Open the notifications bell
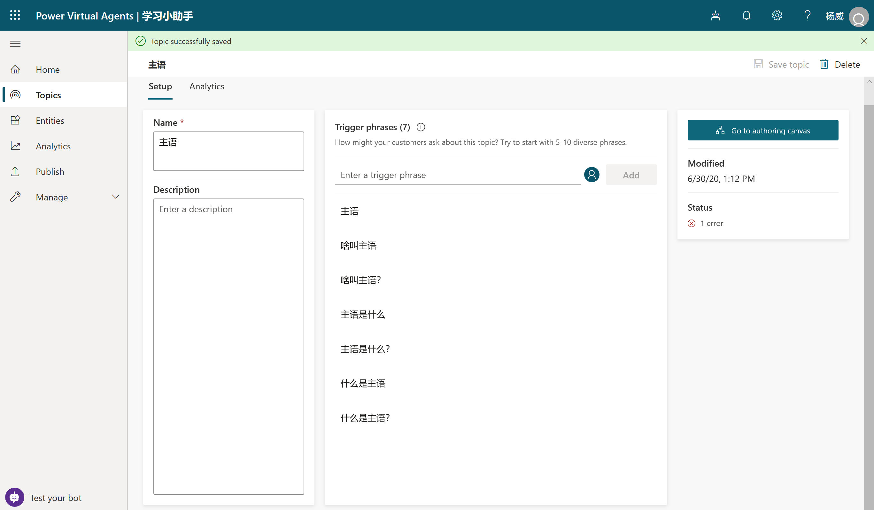 (x=746, y=16)
